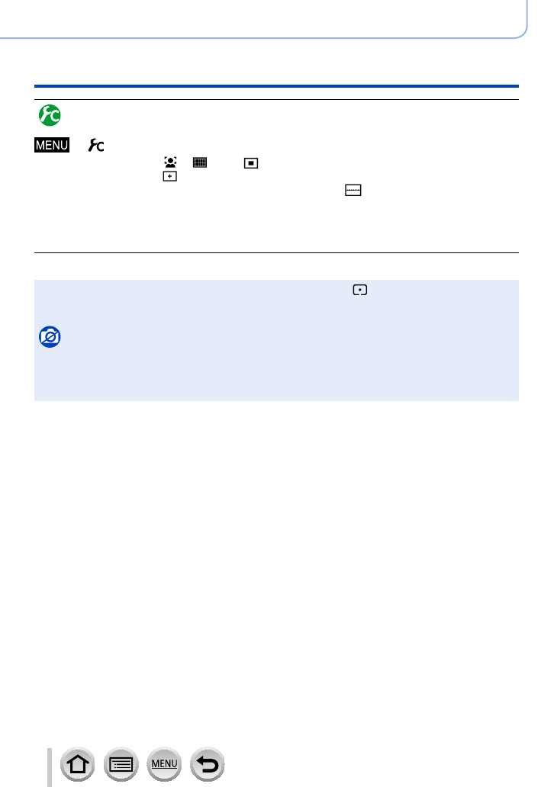Screen dimensions: 554x787
Task: Click the thin divider above the notes box
Action: coord(276,252)
